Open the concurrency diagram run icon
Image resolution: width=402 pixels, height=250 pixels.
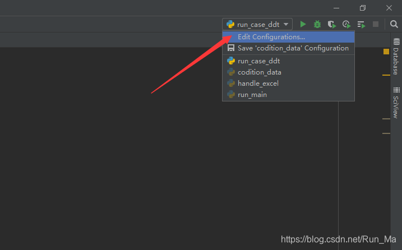coord(361,25)
